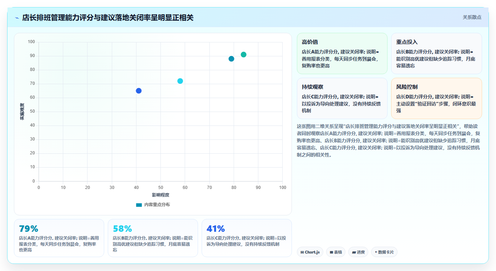Open the 高价值 card
The image size is (496, 271).
(x=342, y=53)
